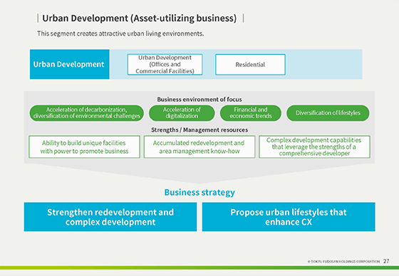Select the Residential box
This screenshot has height=276, width=399.
coord(250,65)
